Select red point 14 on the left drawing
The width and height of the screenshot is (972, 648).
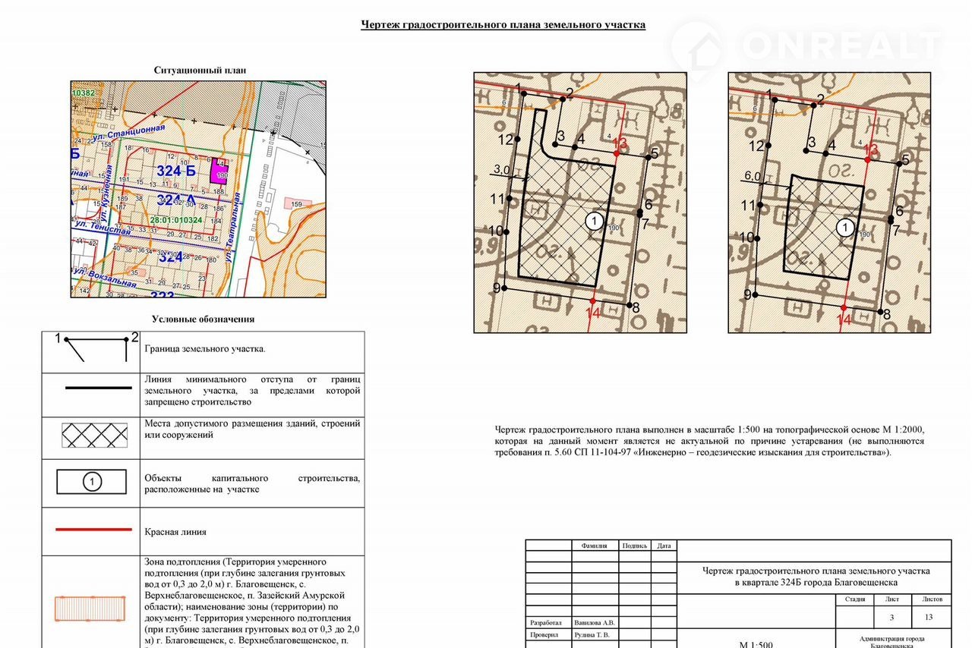coord(592,301)
